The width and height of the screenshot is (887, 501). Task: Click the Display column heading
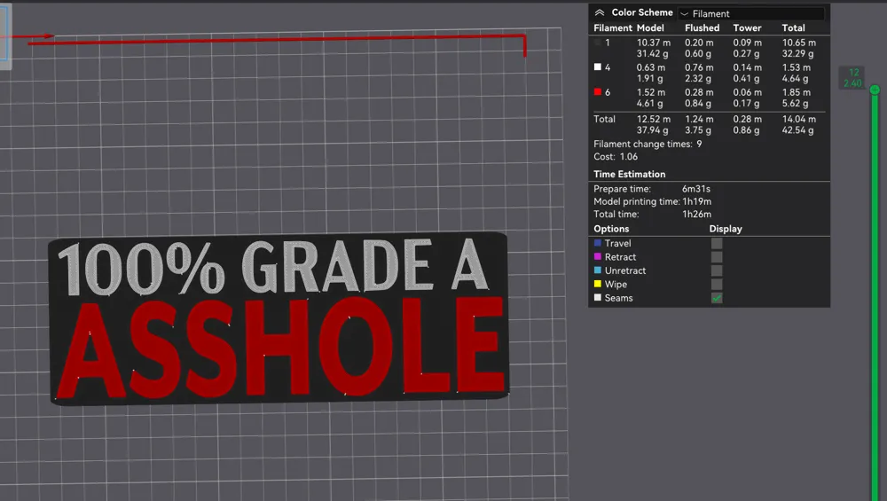726,229
